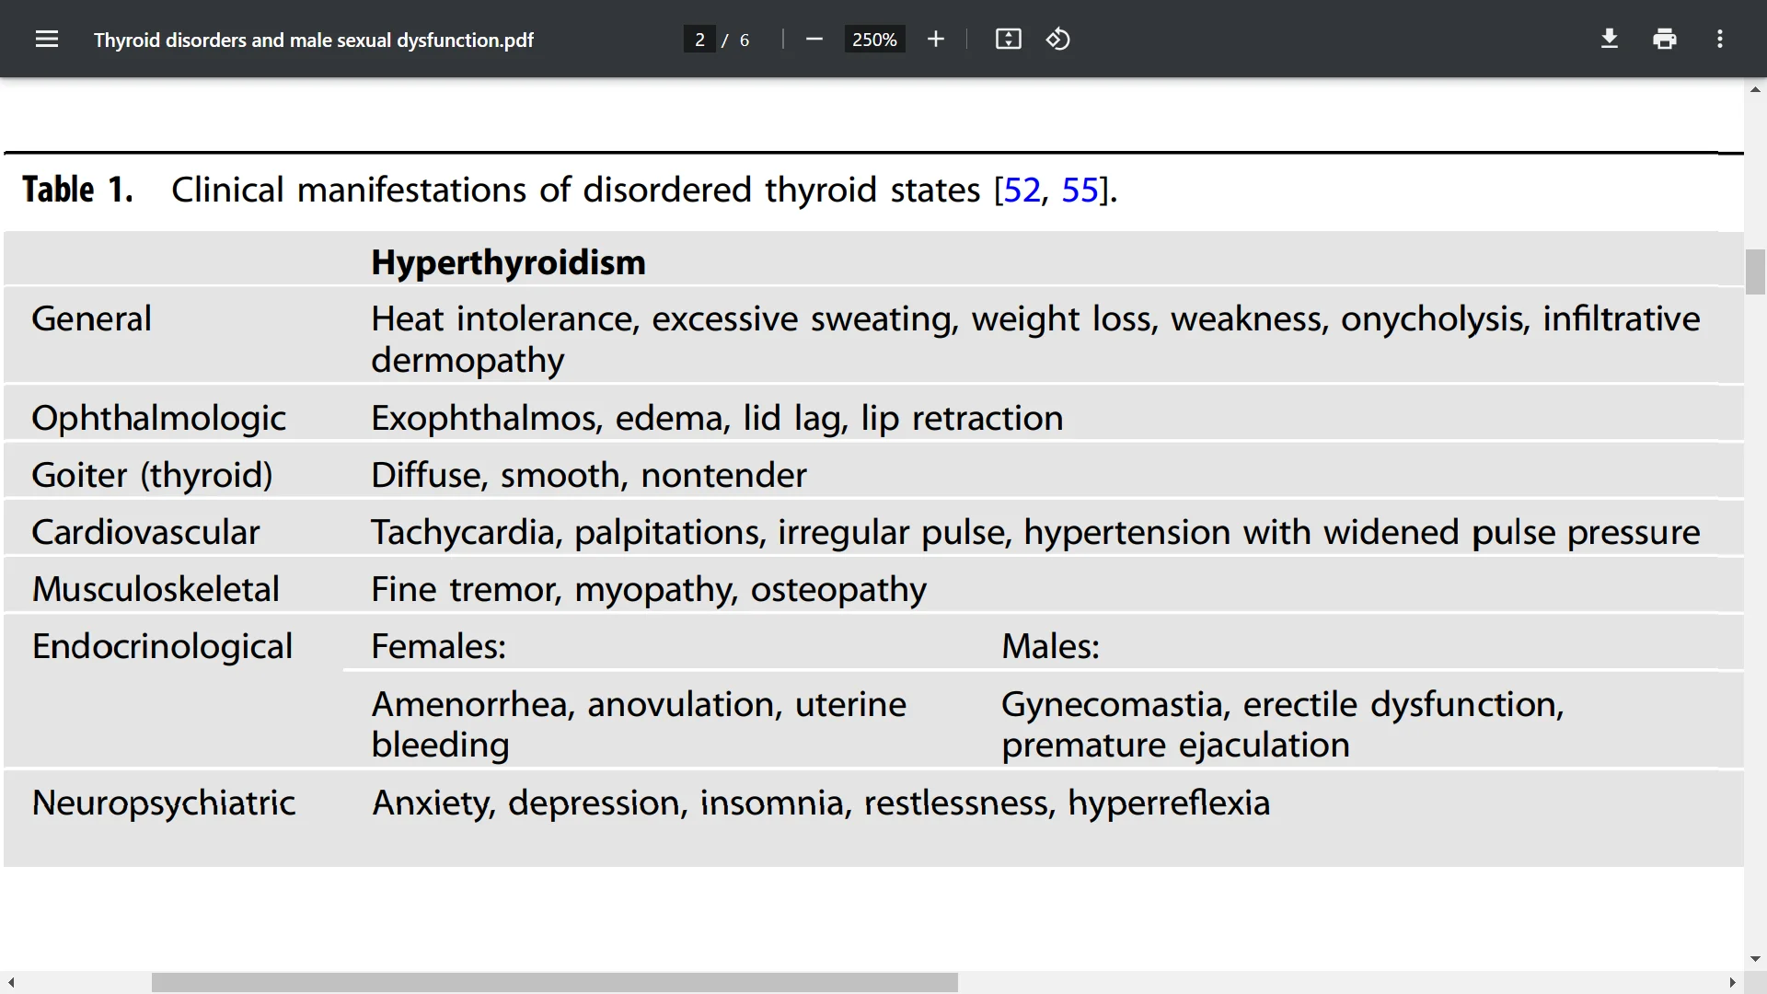This screenshot has height=994, width=1767.
Task: Click the 'Gynecomastia, erectile dysfunction' cell text
Action: [x=1282, y=705]
